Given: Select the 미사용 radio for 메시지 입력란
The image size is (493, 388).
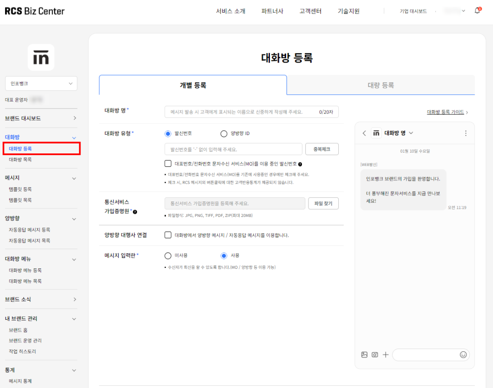Looking at the screenshot, I should point(167,256).
